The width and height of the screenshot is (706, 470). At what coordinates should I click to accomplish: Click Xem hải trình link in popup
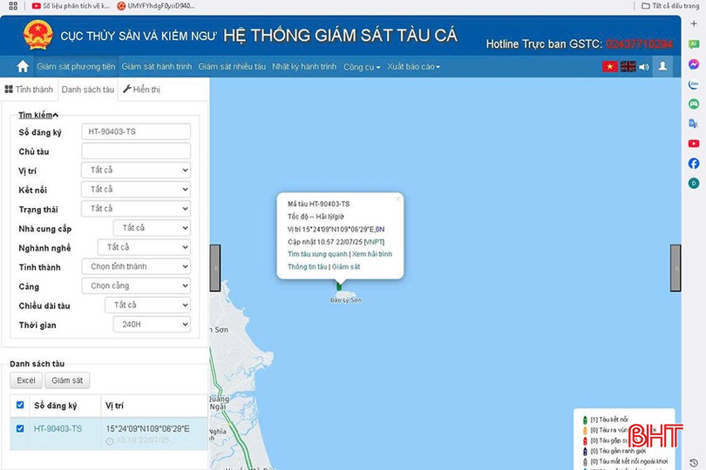(373, 254)
